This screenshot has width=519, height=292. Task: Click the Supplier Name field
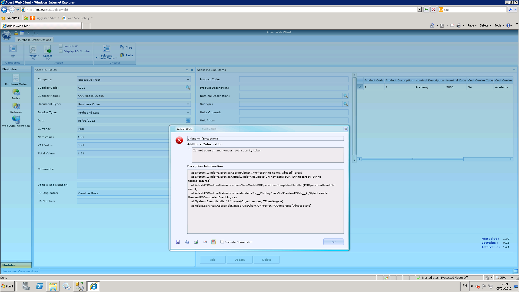click(134, 96)
